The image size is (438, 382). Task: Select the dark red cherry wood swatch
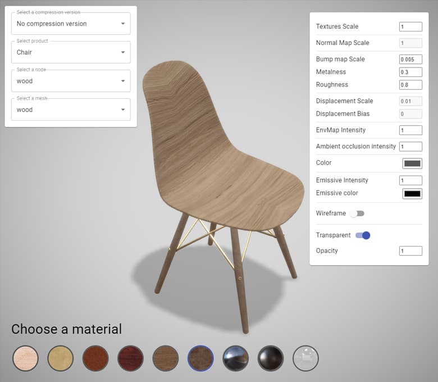[130, 358]
